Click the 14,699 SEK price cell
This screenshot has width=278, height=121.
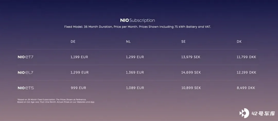pyautogui.click(x=191, y=73)
